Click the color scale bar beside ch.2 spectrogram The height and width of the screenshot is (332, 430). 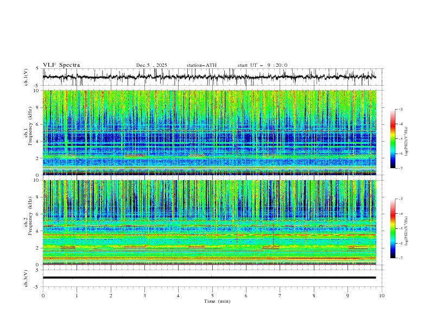[393, 228]
